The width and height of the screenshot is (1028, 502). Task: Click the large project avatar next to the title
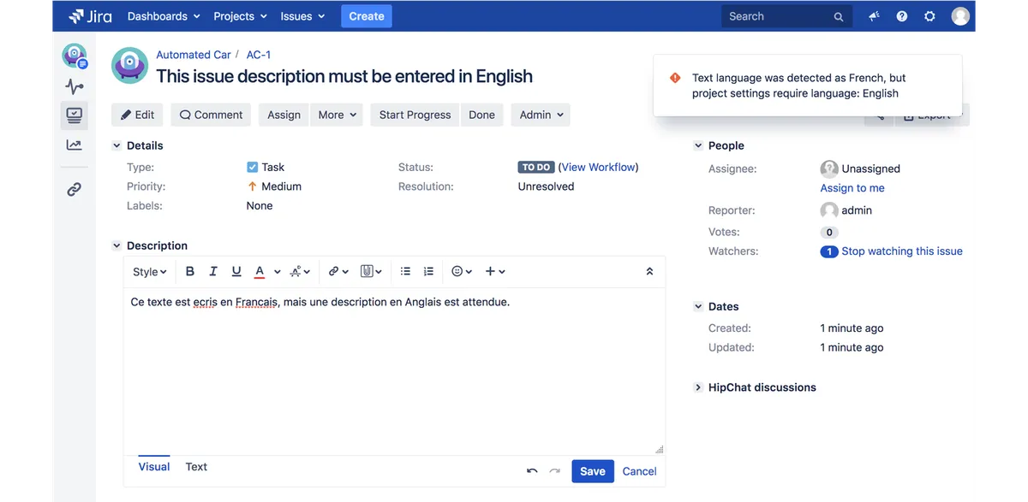(130, 66)
